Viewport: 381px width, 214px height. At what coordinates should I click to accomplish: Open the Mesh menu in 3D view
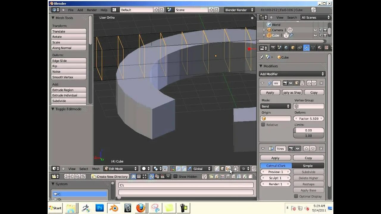(x=96, y=169)
